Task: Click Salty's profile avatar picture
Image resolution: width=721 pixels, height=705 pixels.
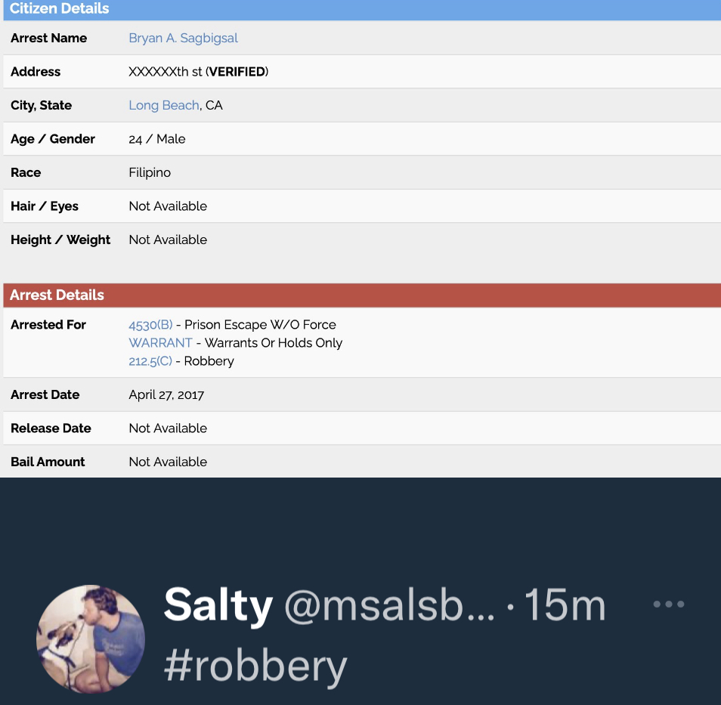Action: [x=90, y=639]
